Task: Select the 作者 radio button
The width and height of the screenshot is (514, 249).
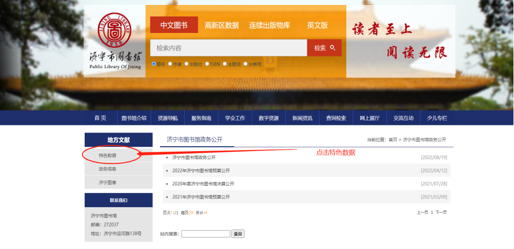Action: 170,64
